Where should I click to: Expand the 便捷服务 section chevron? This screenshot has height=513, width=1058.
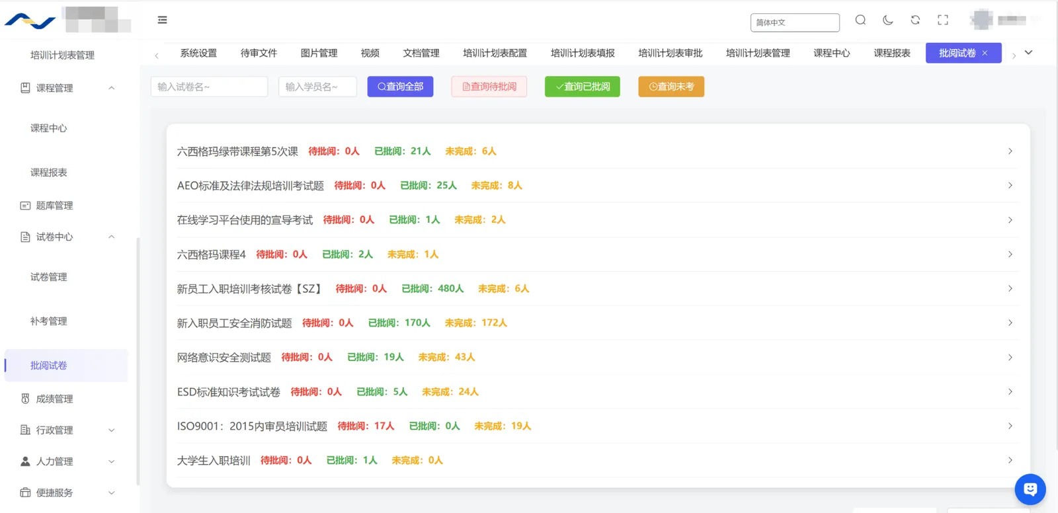pyautogui.click(x=111, y=493)
